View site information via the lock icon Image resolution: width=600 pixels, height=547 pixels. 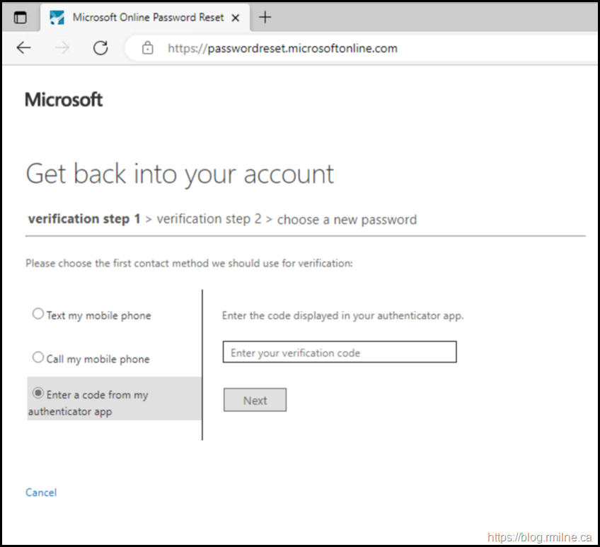(x=148, y=49)
